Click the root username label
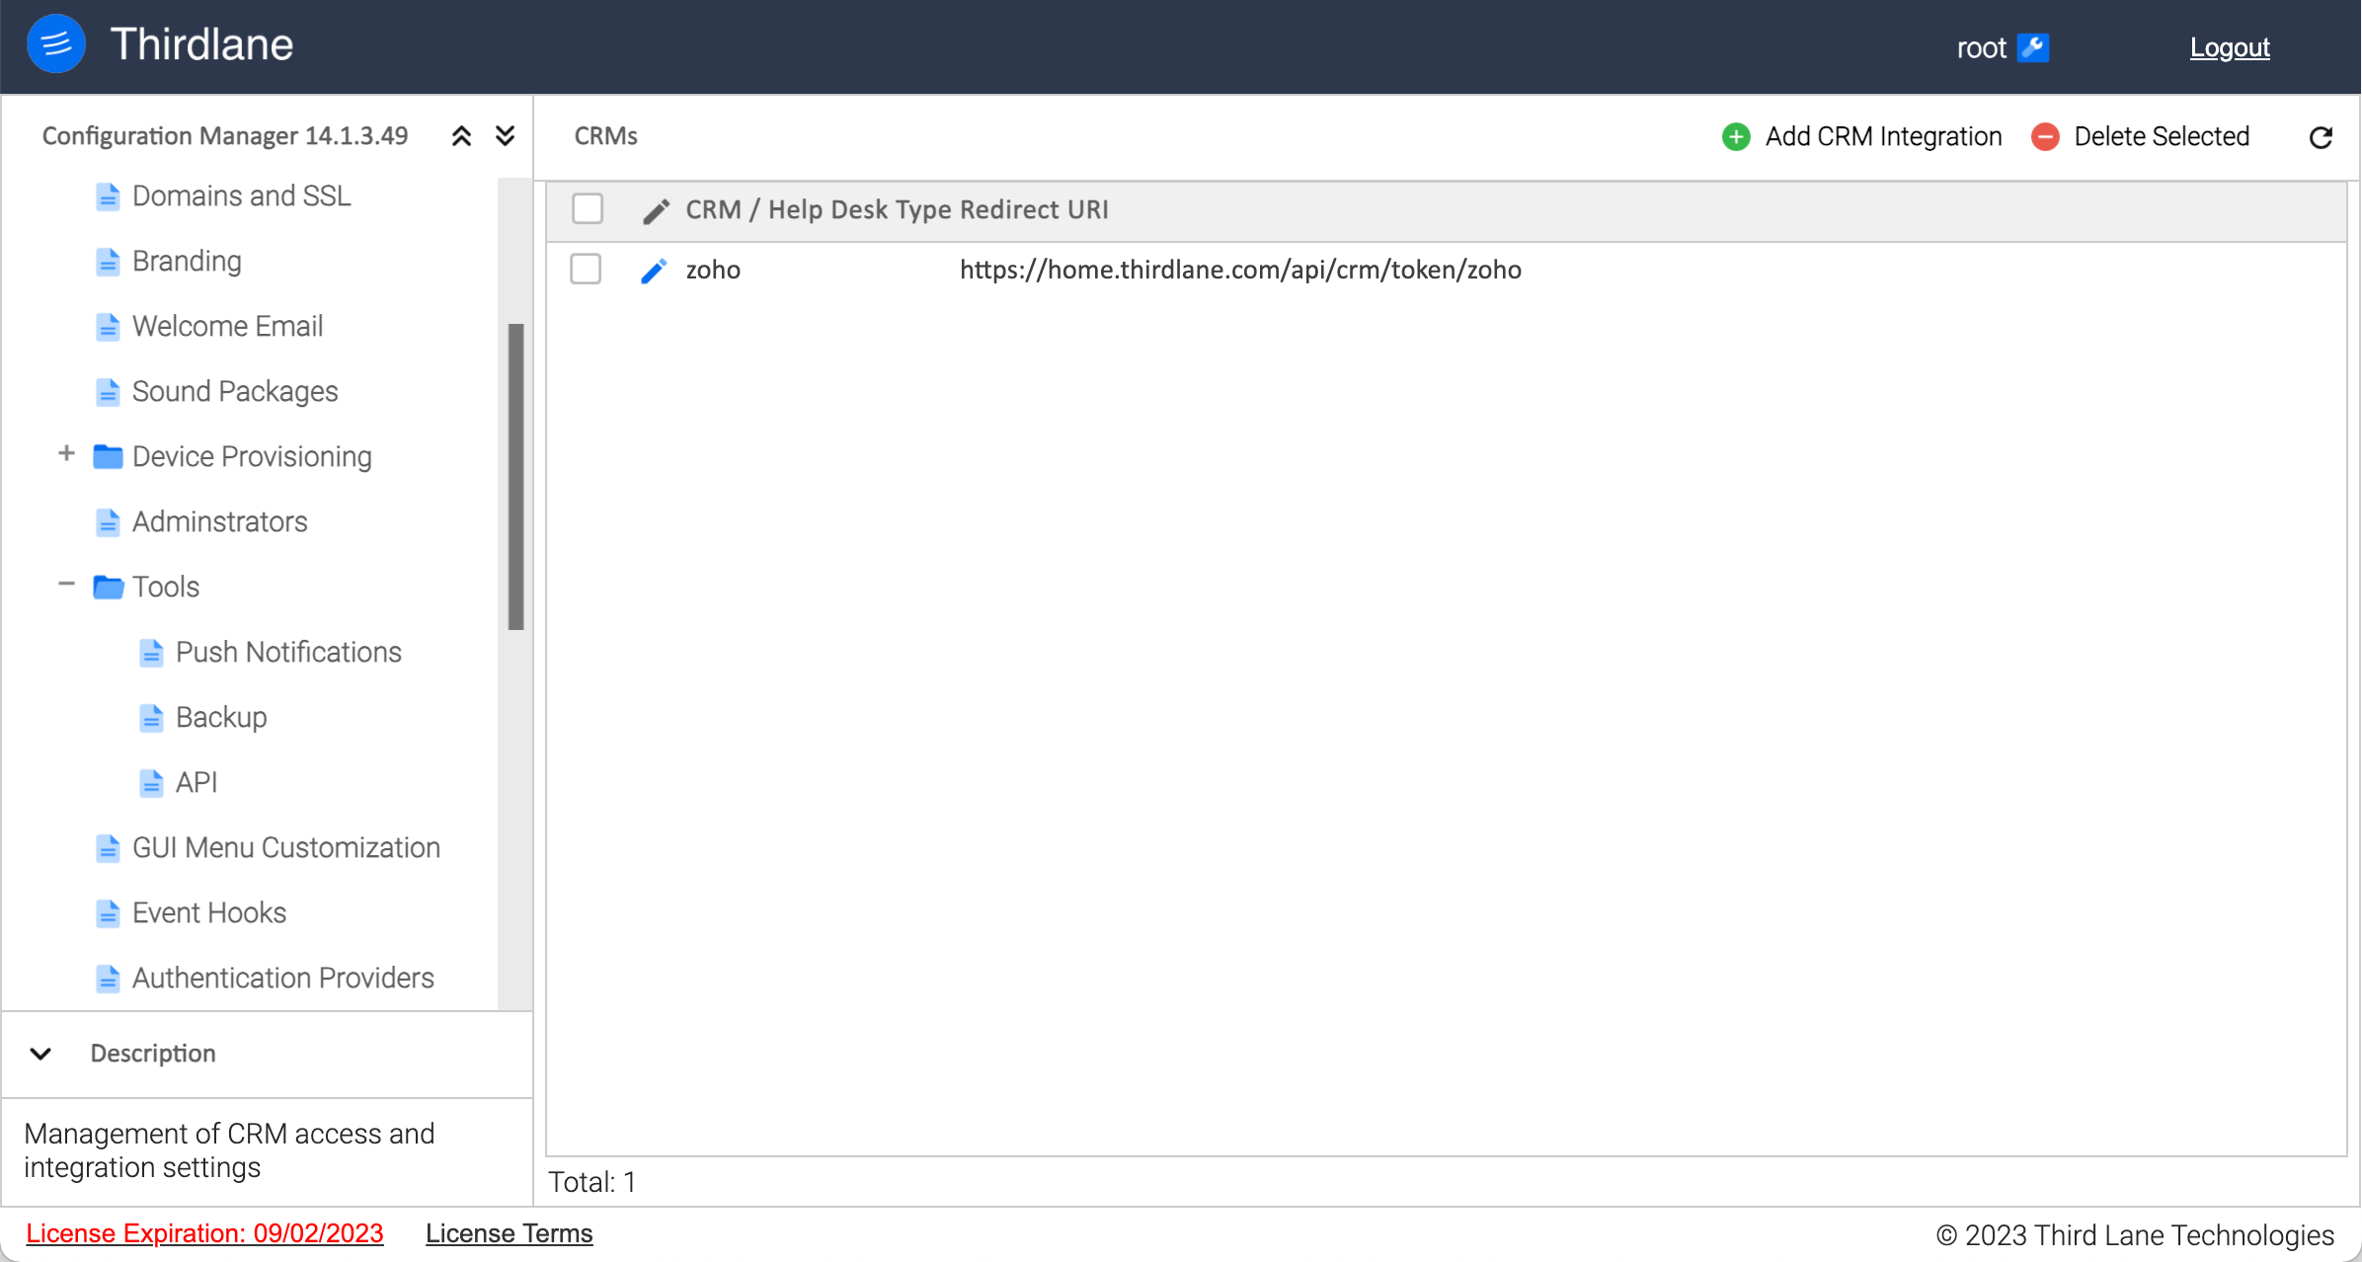 point(1981,47)
